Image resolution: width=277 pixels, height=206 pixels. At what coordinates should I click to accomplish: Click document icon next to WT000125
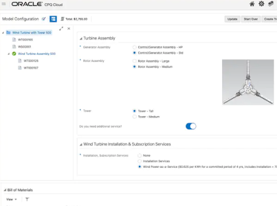pyautogui.click(x=20, y=61)
